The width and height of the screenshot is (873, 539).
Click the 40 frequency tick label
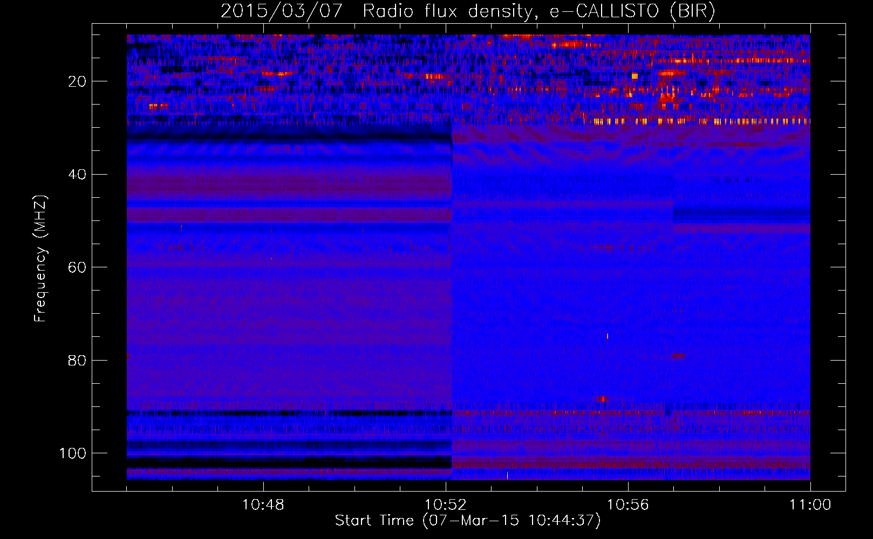pos(77,175)
